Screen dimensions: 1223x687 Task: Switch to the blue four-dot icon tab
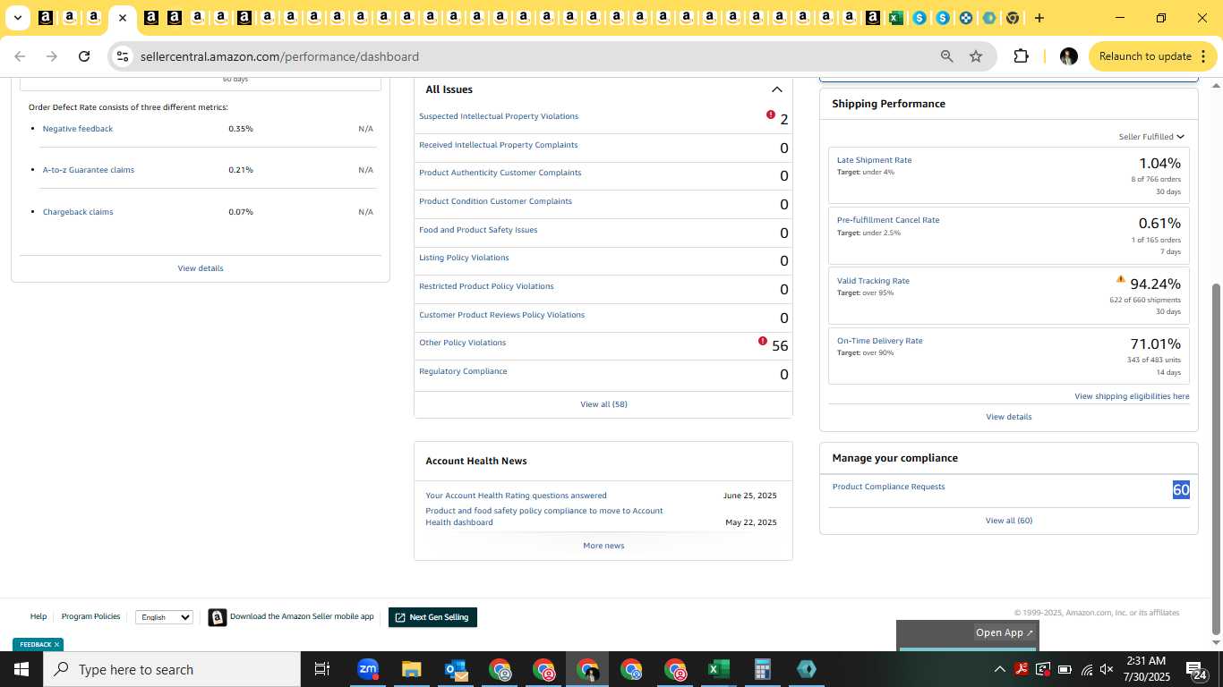click(x=966, y=18)
